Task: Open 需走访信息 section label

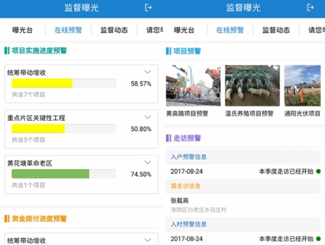Action: tap(185, 186)
